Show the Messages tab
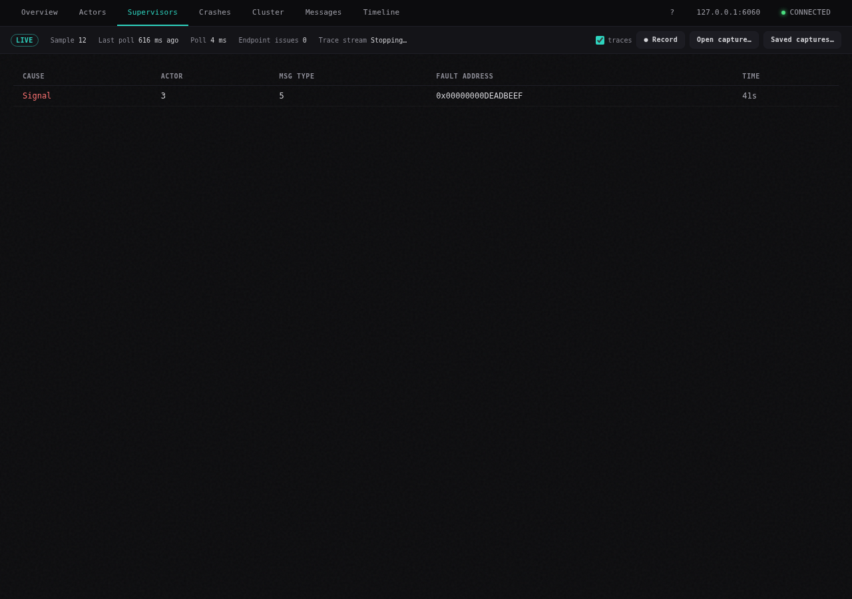This screenshot has height=599, width=852. click(x=323, y=13)
